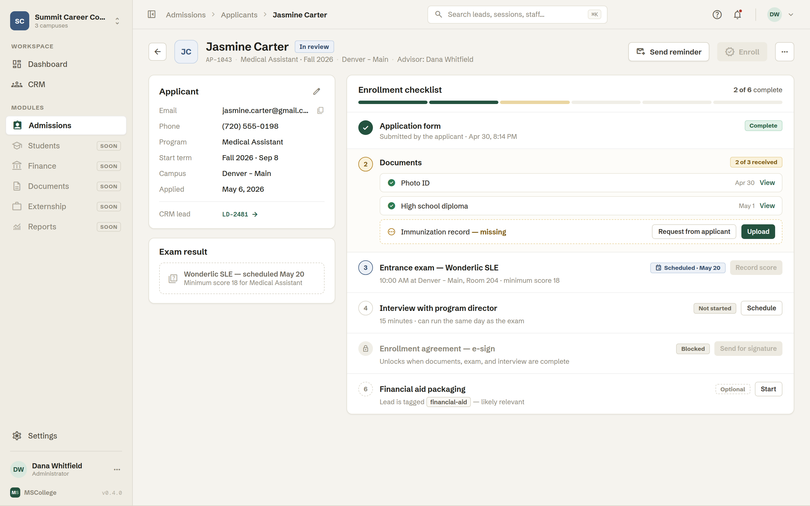Upload the immunization record
Image resolution: width=810 pixels, height=506 pixels.
[x=758, y=232]
